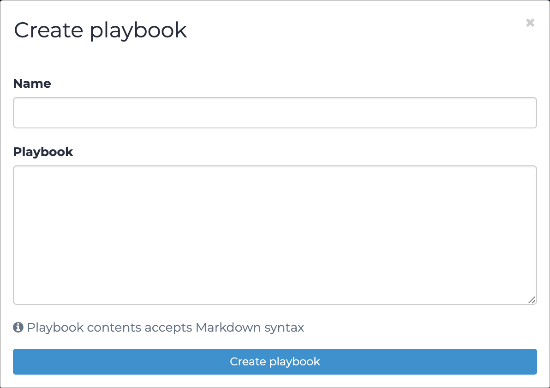550x388 pixels.
Task: Focus the Name input field
Action: (275, 113)
